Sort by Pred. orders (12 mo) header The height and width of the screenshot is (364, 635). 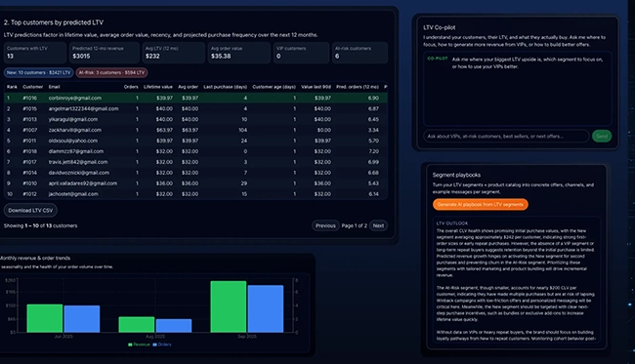tap(358, 87)
